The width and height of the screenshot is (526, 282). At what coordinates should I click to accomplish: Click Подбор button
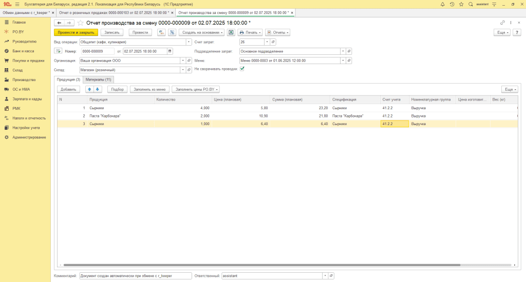118,89
